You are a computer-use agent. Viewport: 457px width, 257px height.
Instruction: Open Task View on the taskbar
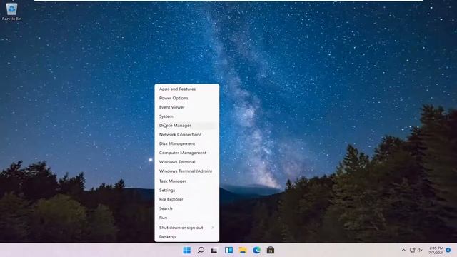pos(214,251)
